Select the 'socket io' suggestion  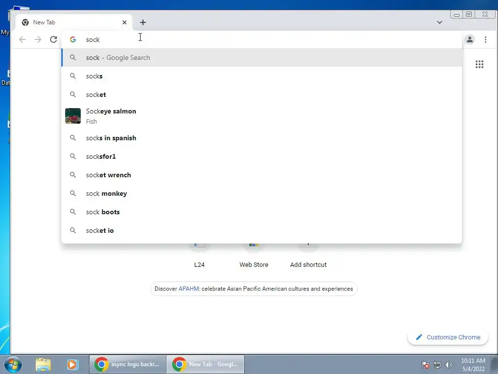(261, 230)
